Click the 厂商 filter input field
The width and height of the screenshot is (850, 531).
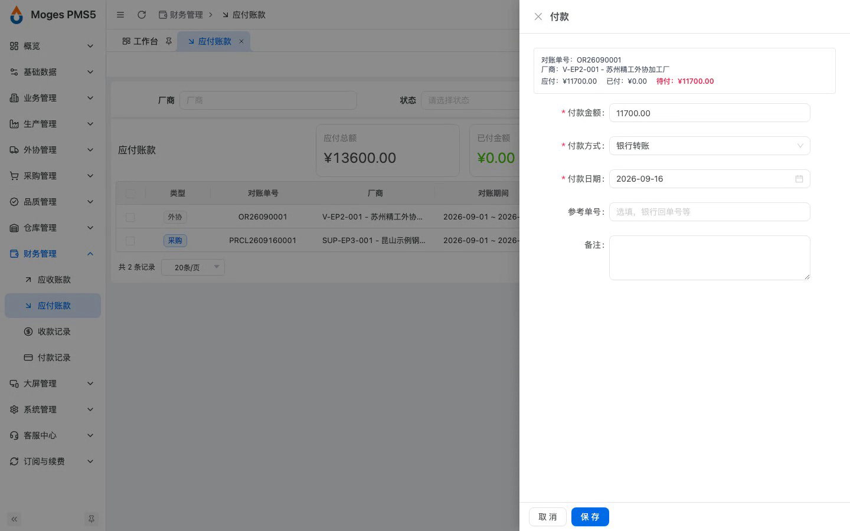[x=268, y=100]
